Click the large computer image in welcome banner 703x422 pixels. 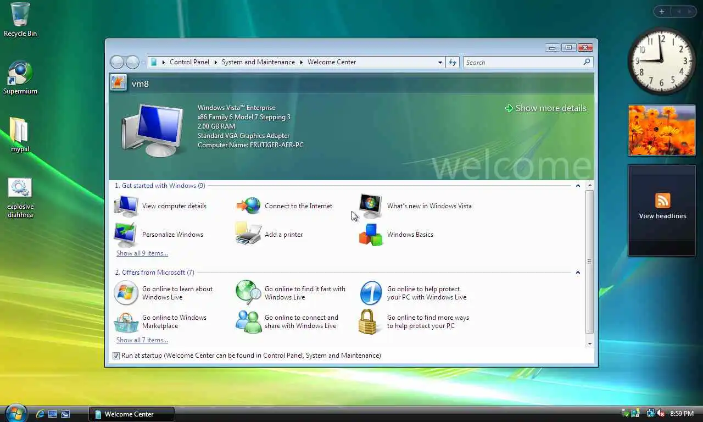[x=152, y=130]
